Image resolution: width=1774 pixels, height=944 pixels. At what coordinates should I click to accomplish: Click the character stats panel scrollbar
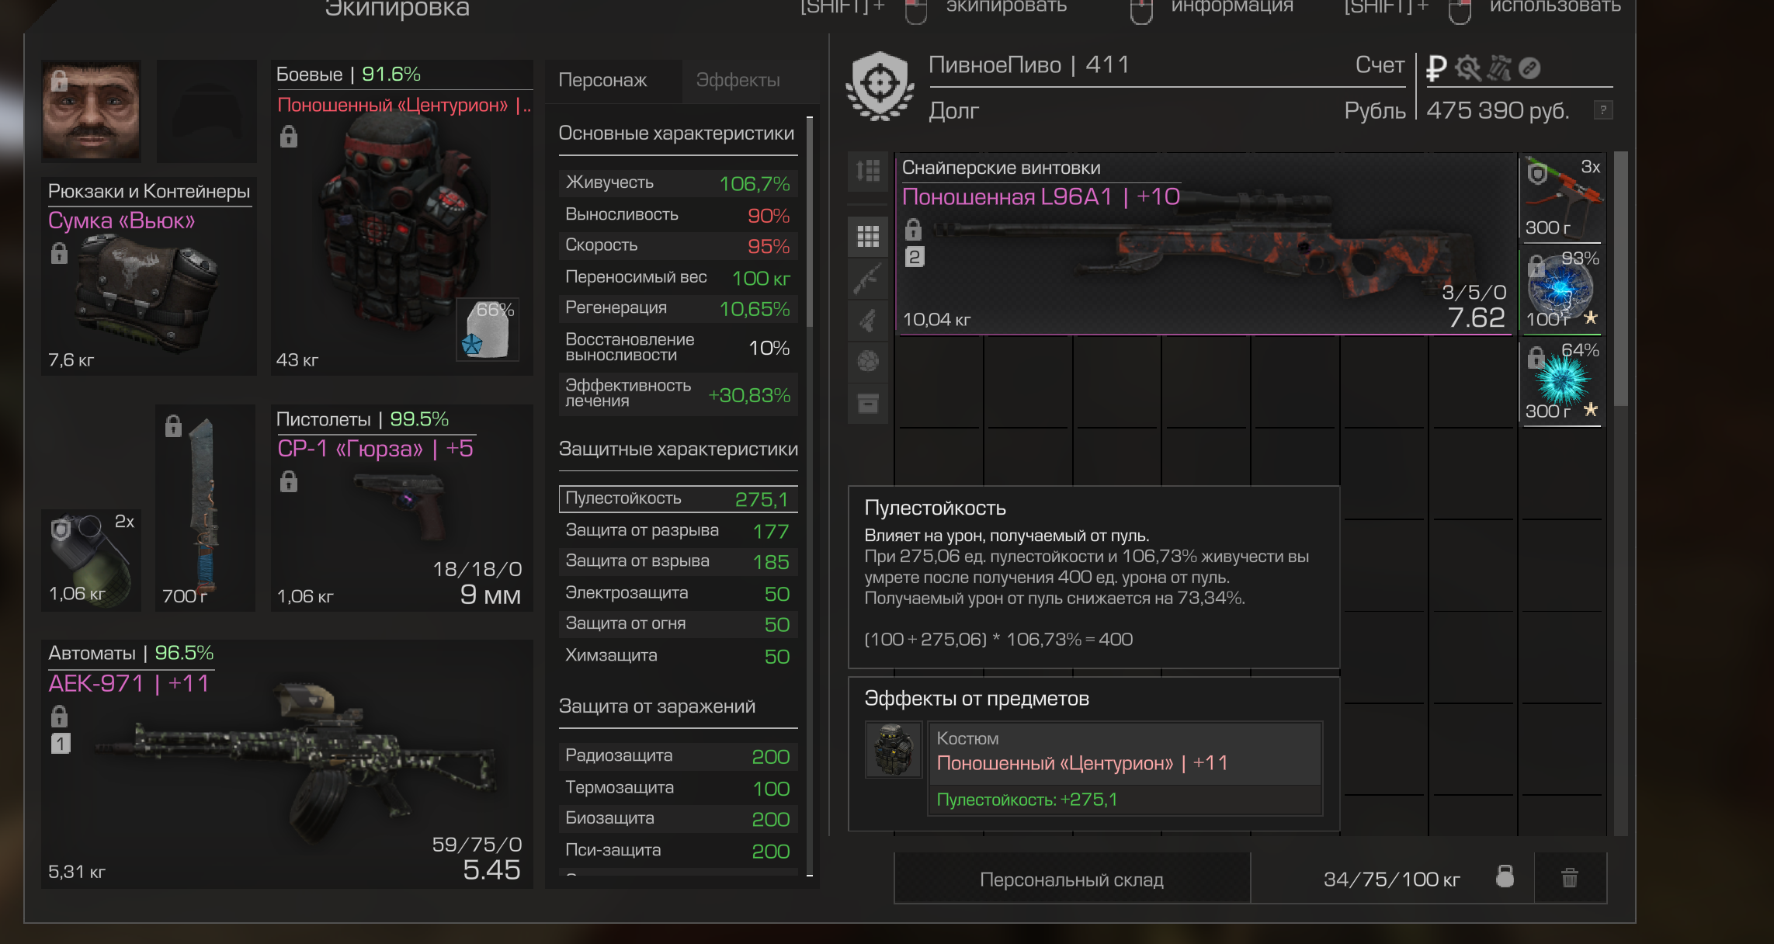tap(810, 221)
